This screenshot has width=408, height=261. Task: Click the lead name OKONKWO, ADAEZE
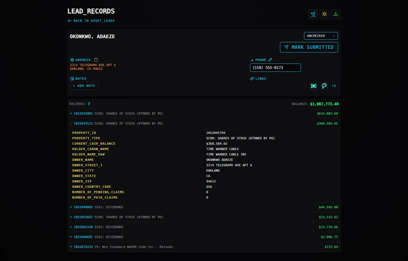pyautogui.click(x=92, y=36)
